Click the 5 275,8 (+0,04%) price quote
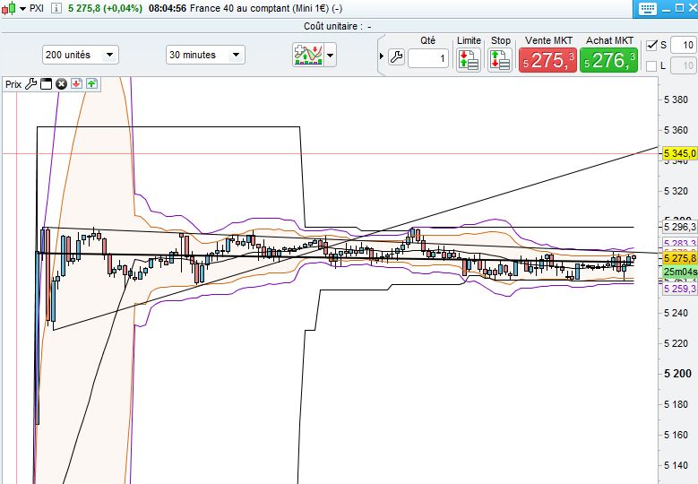 tap(105, 8)
